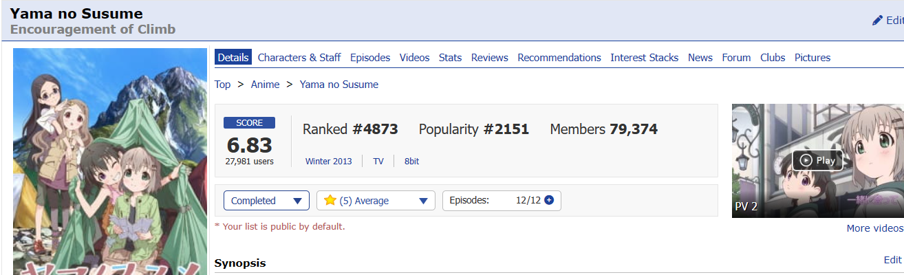Open the Yama no Susume cover poster image

pos(110,162)
